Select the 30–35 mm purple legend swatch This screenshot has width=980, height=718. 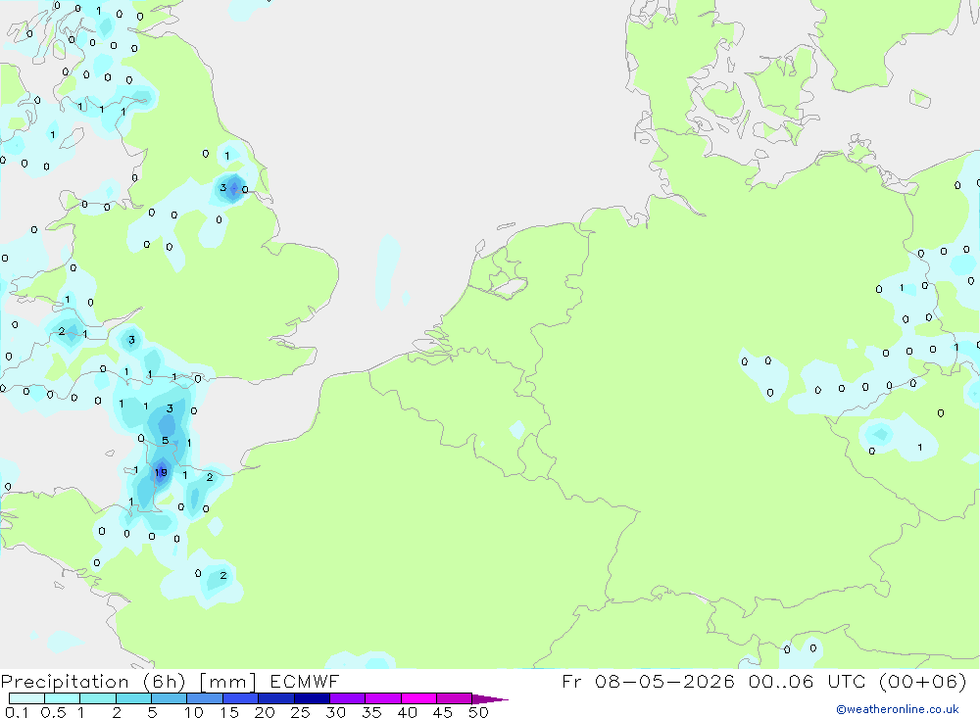point(348,698)
